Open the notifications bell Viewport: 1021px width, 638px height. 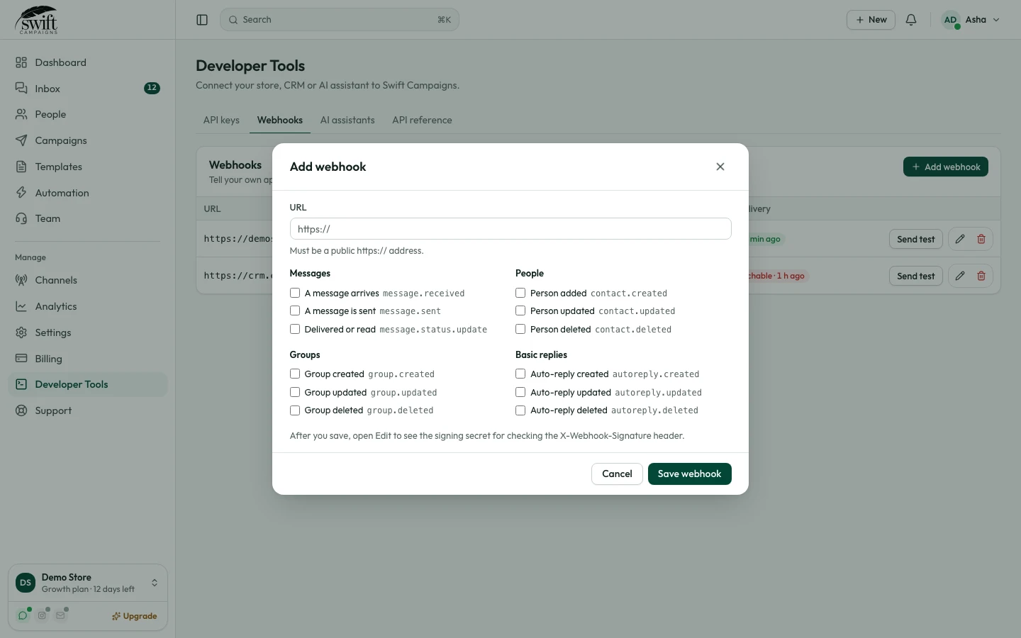(x=911, y=20)
